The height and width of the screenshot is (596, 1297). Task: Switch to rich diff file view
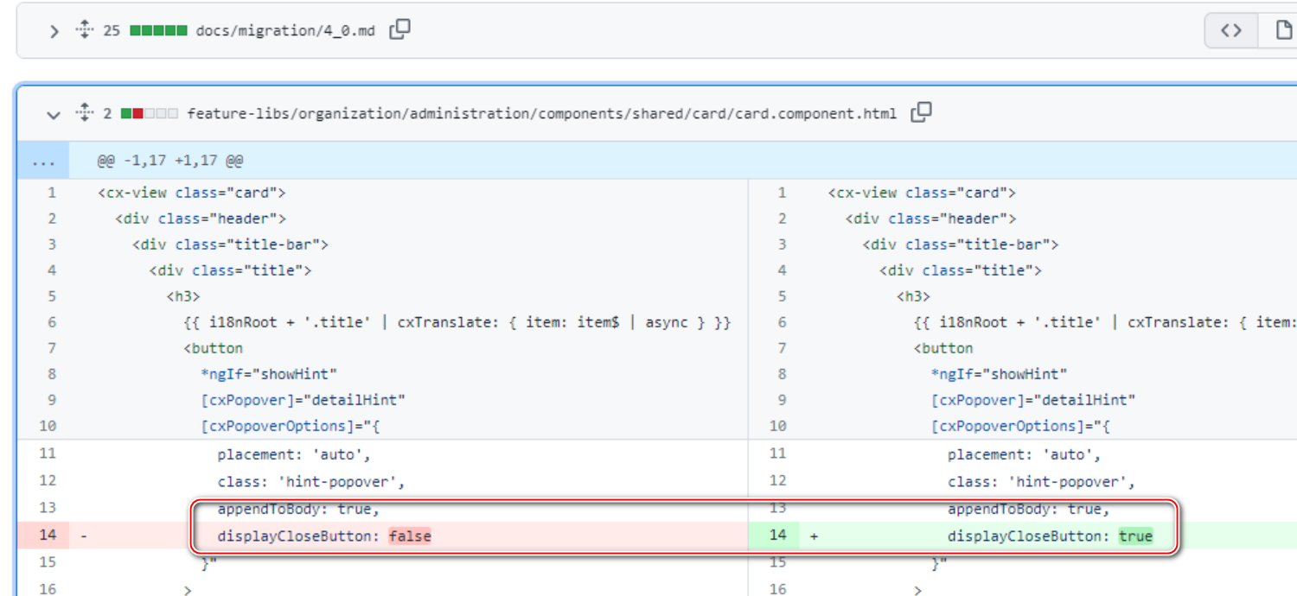(1284, 31)
